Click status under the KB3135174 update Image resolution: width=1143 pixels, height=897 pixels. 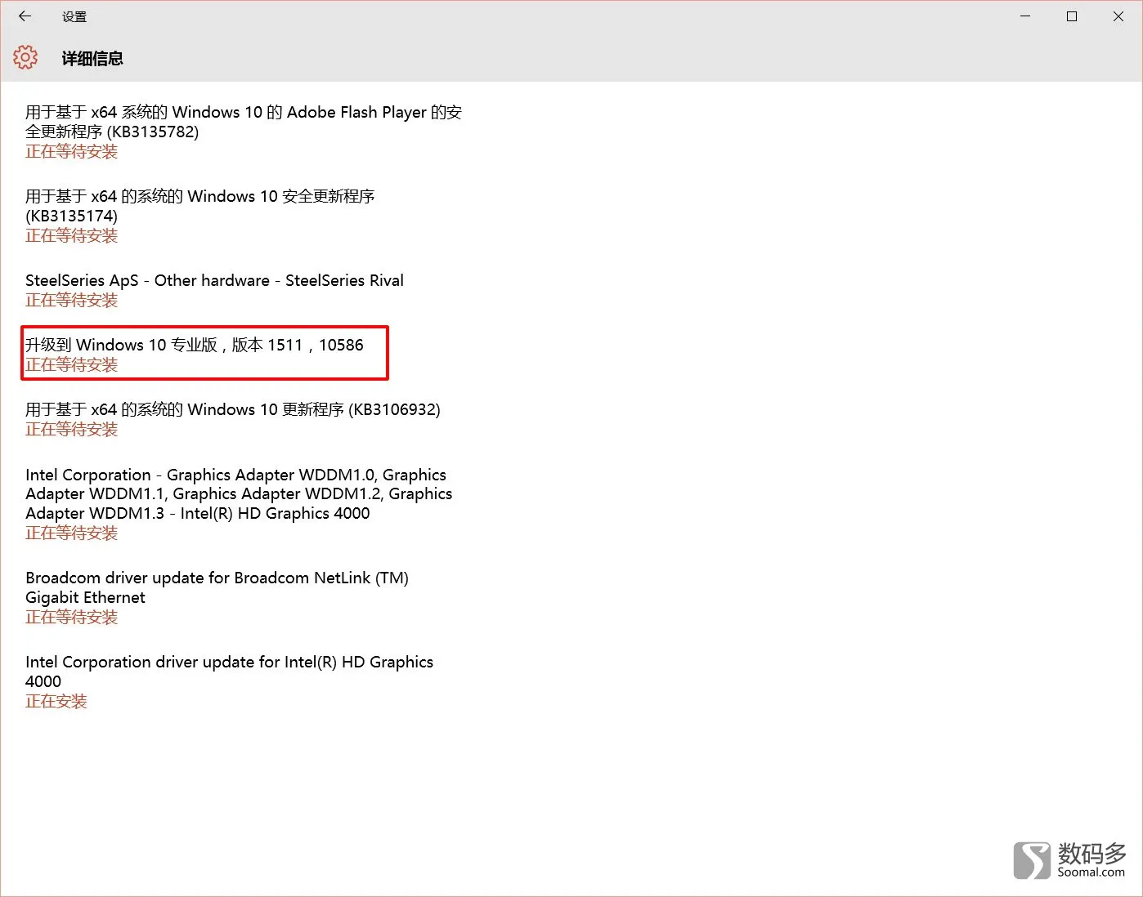point(72,236)
